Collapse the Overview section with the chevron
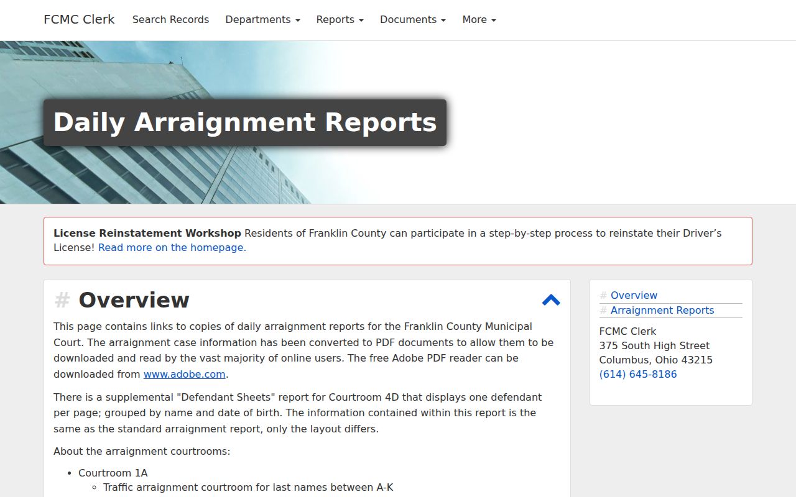Screen dimensions: 796x497 pos(551,300)
